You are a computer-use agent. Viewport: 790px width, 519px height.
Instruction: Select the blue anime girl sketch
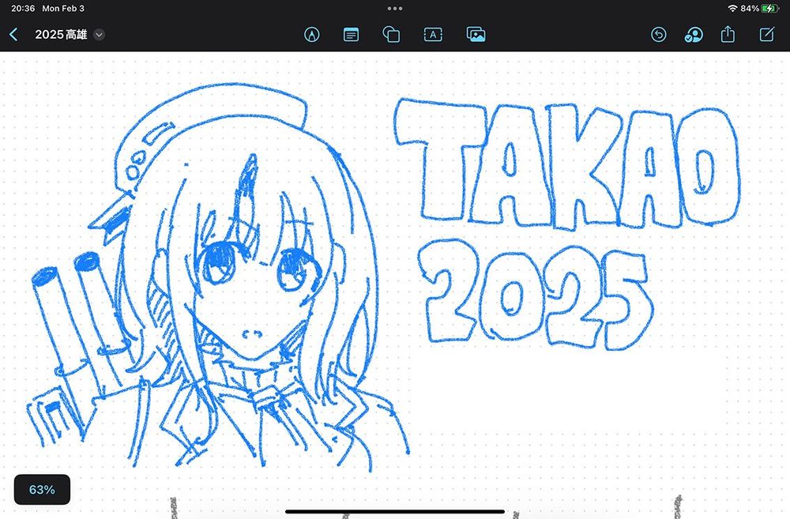pos(218,277)
